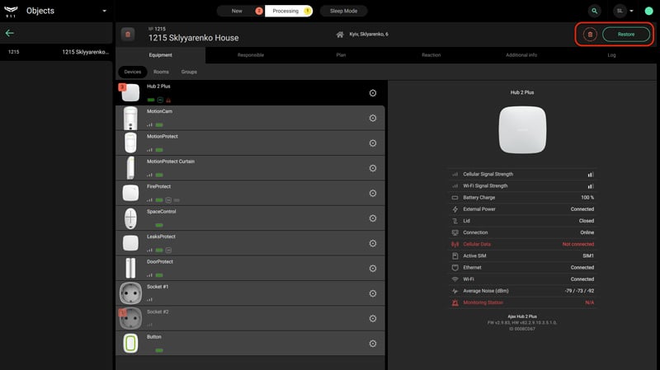Open the Responsible tab
The height and width of the screenshot is (370, 660).
[x=251, y=55]
